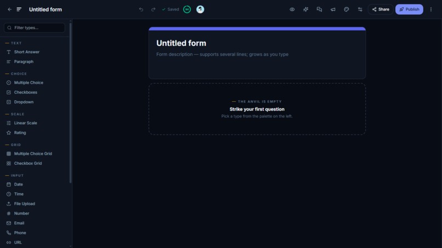Click the Saved status indicator
Image resolution: width=442 pixels, height=248 pixels.
[170, 9]
